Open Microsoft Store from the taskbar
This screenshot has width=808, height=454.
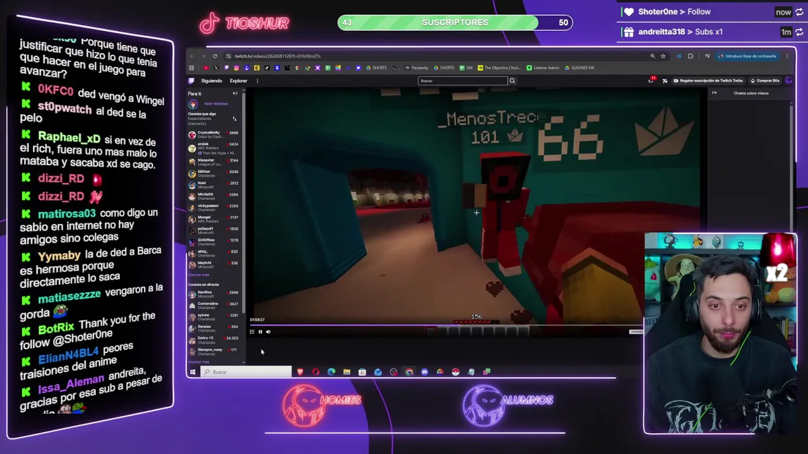click(362, 372)
